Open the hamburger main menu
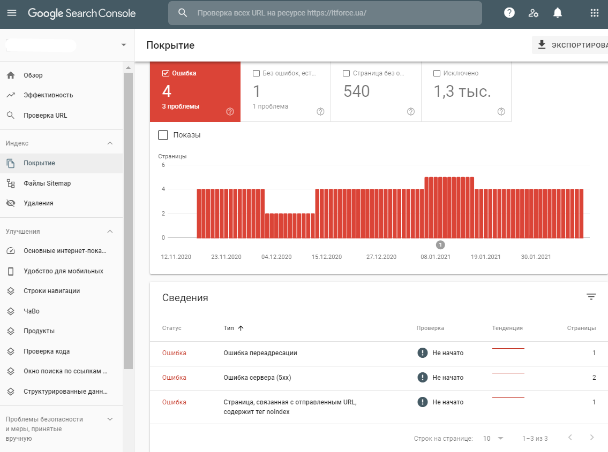Screen dimensions: 608x452 [x=12, y=13]
